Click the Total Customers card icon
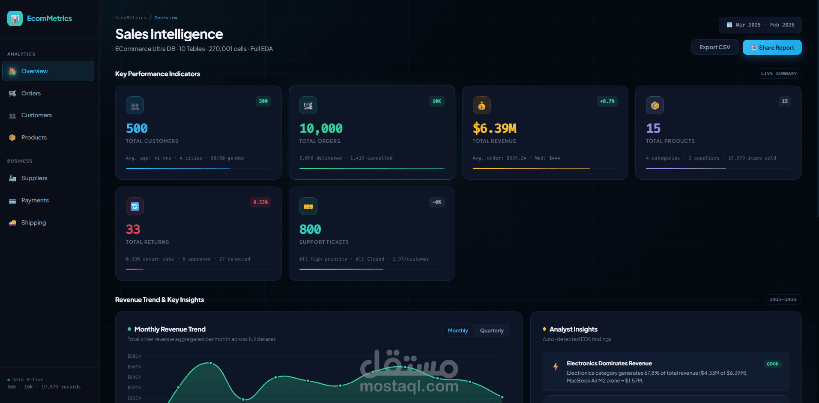Viewport: 819px width, 403px height. tap(135, 106)
